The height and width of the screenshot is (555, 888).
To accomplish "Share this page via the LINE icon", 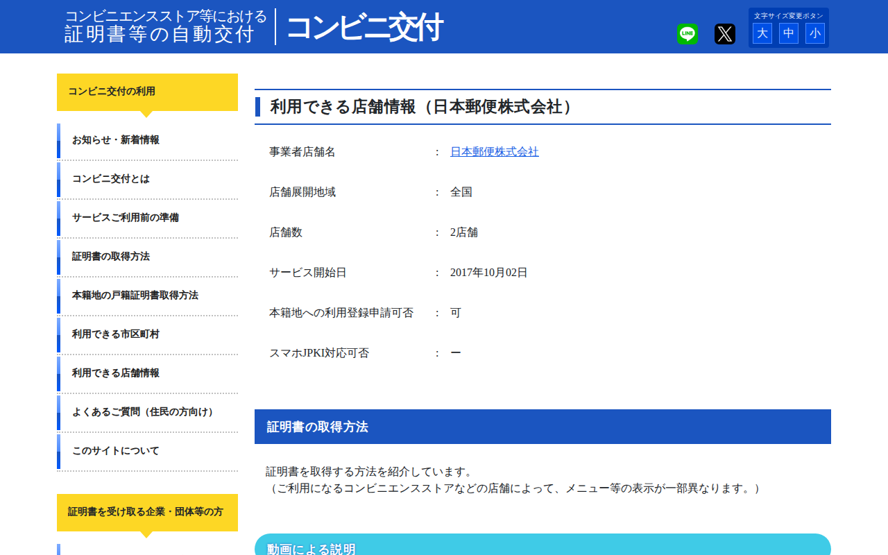I will coord(686,33).
